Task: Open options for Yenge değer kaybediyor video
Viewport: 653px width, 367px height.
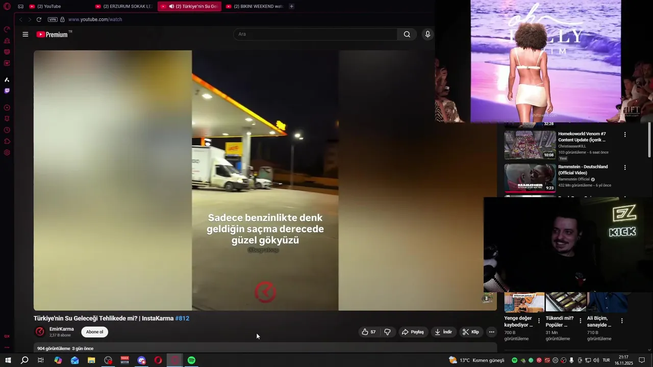Action: (x=539, y=321)
